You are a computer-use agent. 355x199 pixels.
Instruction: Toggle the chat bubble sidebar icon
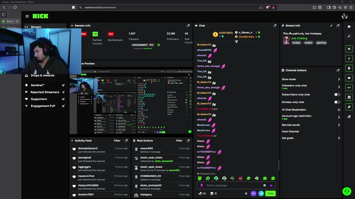click(x=349, y=78)
